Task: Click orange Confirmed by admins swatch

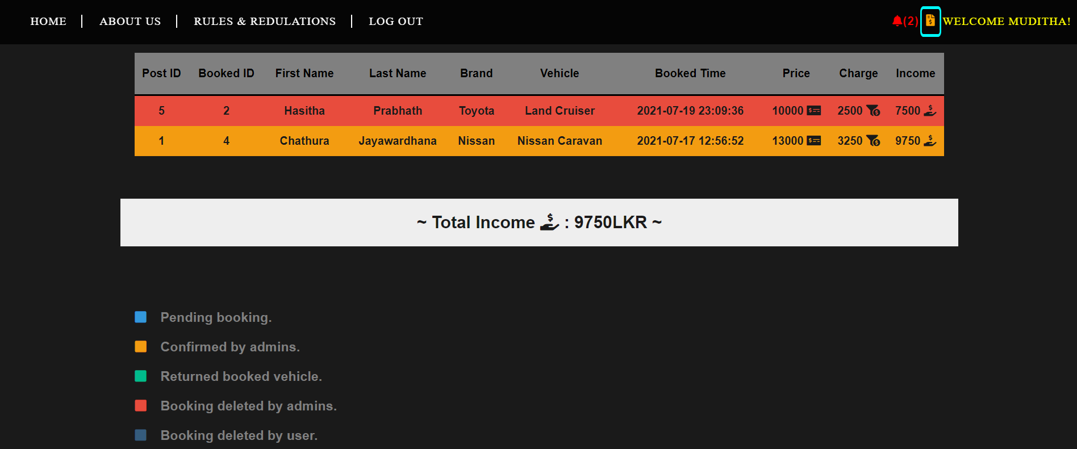Action: click(141, 346)
